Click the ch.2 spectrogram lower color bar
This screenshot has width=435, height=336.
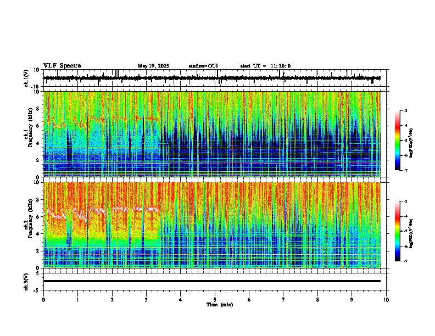click(x=398, y=231)
